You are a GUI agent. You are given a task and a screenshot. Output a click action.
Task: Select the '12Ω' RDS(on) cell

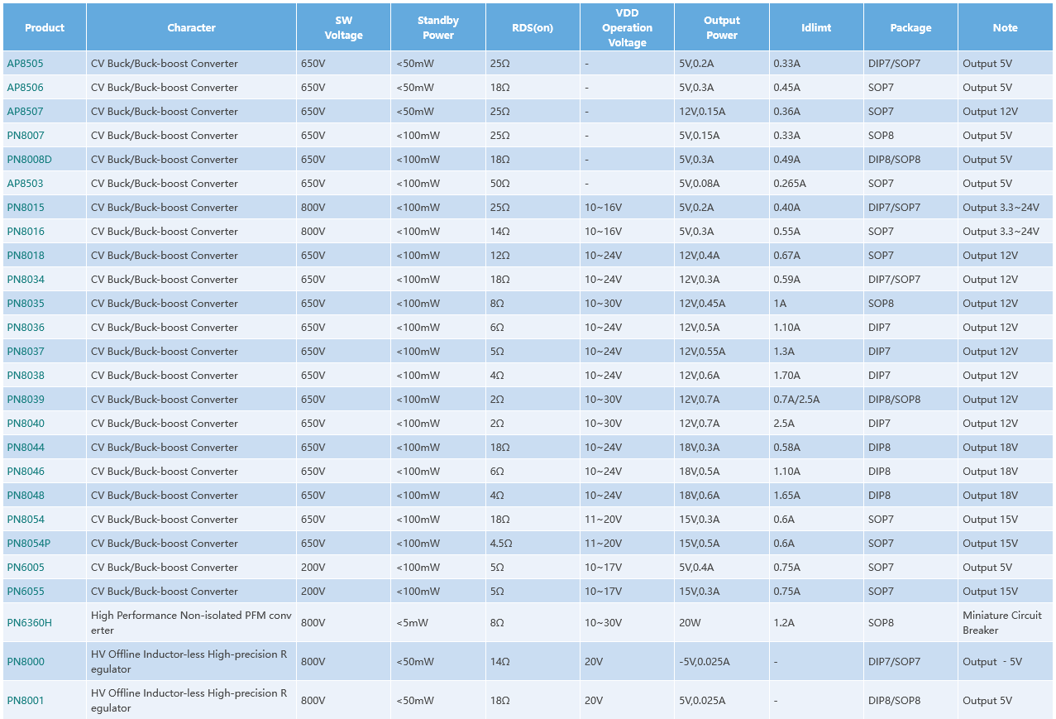(x=533, y=256)
